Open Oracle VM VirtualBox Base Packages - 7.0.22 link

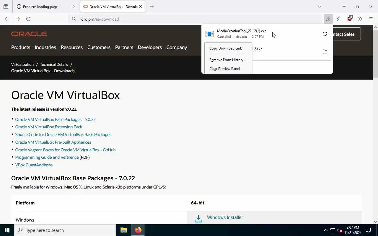pos(55,119)
